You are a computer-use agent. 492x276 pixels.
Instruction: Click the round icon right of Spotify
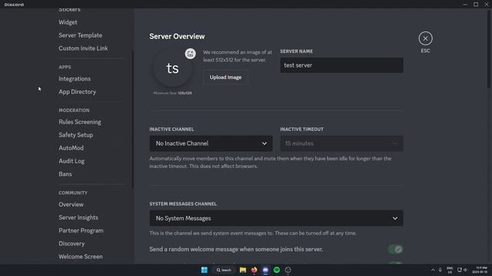pos(288,270)
